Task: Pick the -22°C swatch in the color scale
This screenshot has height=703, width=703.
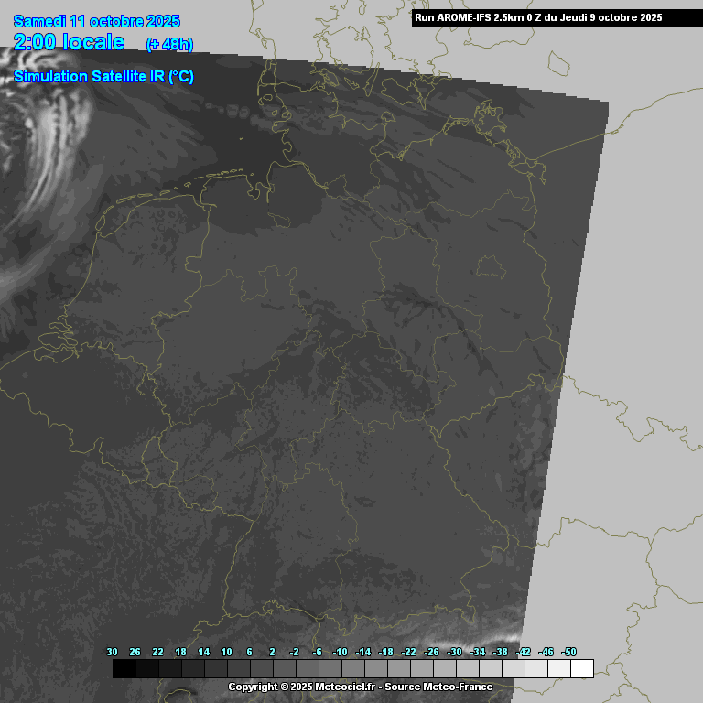Action: [421, 669]
